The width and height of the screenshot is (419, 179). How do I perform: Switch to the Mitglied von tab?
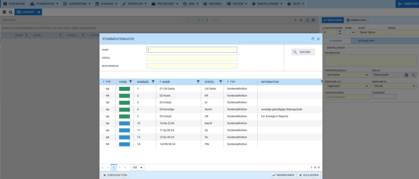tap(366, 41)
